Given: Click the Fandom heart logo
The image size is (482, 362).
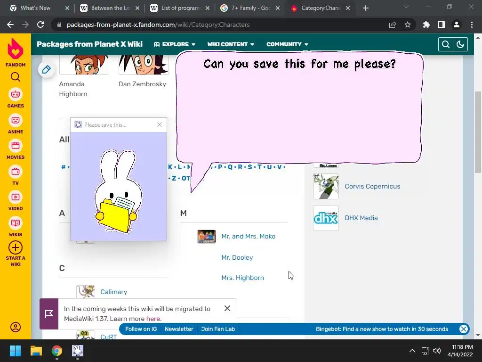Looking at the screenshot, I should point(16,49).
